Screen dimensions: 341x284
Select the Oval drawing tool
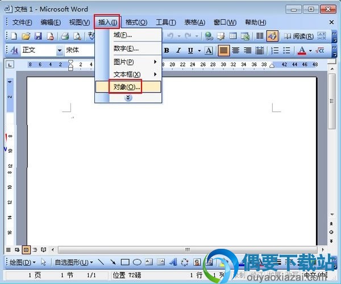click(137, 262)
